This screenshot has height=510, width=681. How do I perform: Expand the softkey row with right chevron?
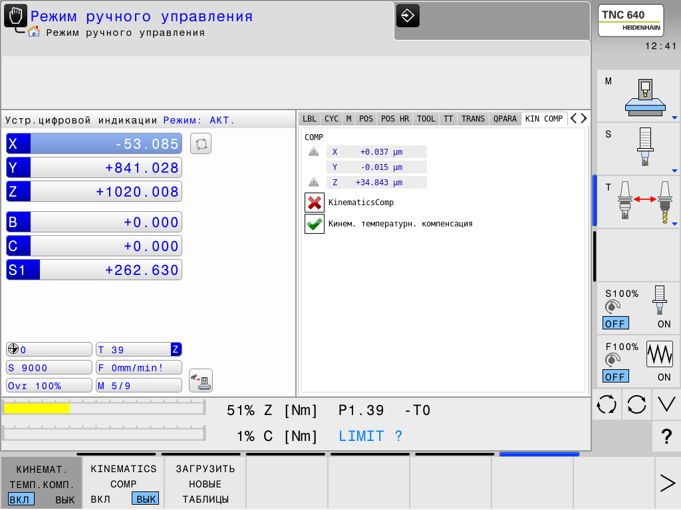[x=667, y=483]
